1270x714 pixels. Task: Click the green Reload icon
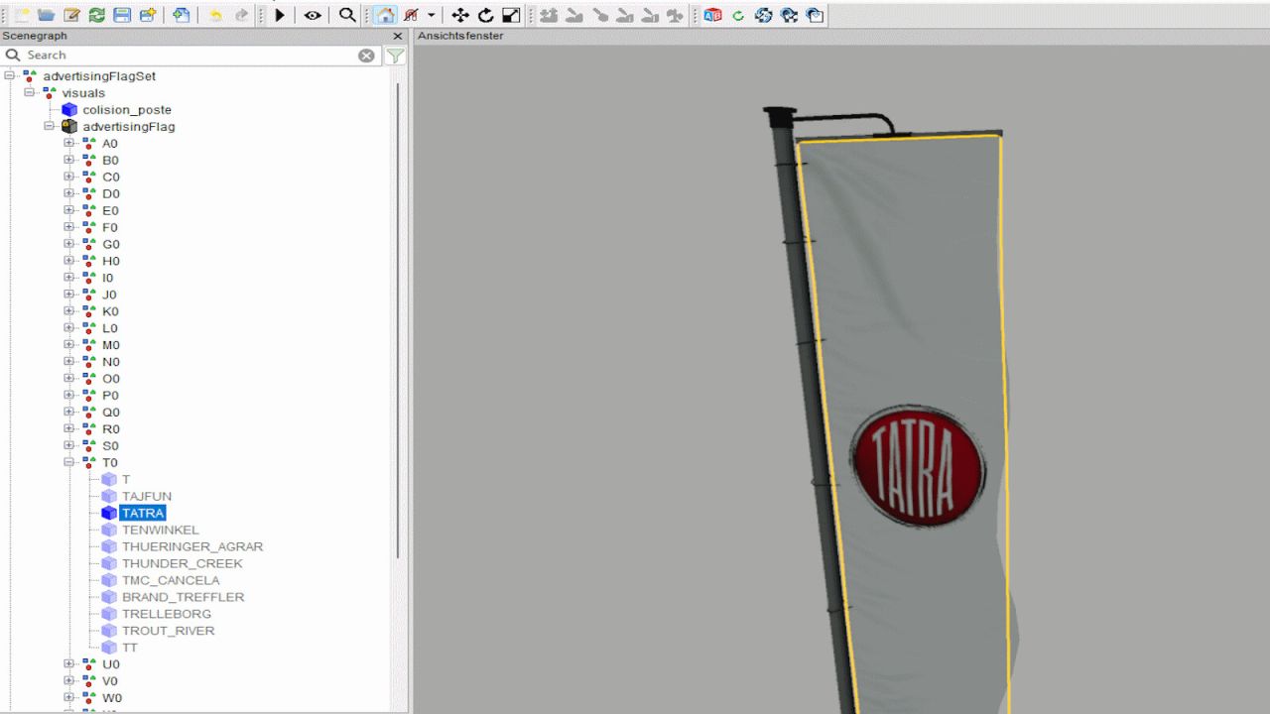click(96, 15)
